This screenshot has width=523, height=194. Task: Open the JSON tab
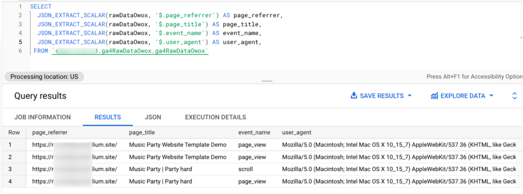153,117
